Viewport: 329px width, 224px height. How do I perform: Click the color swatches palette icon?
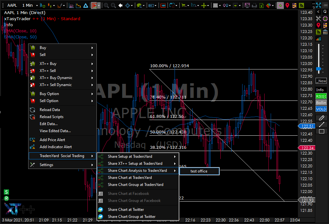pos(268,5)
